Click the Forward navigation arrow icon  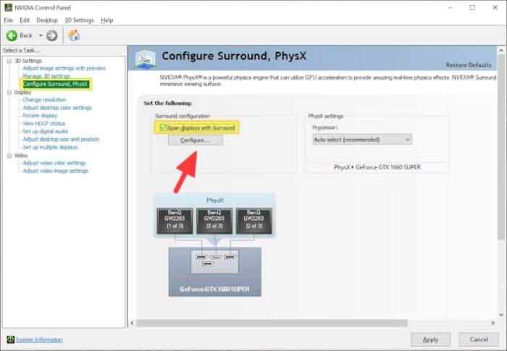click(x=51, y=35)
